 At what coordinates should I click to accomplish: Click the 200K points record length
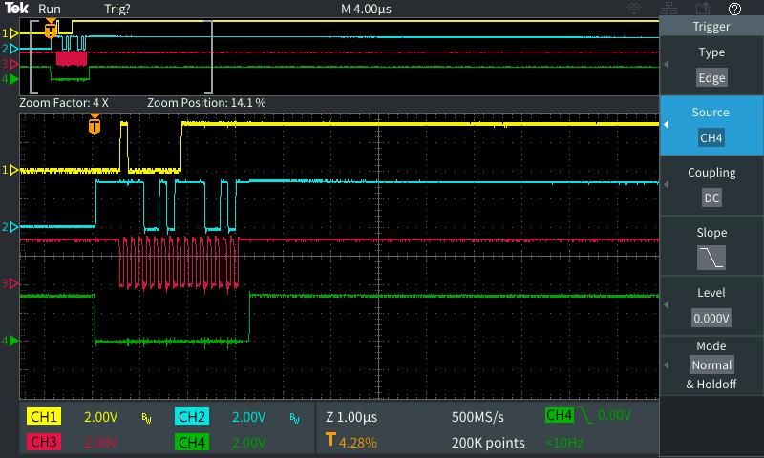tap(488, 443)
